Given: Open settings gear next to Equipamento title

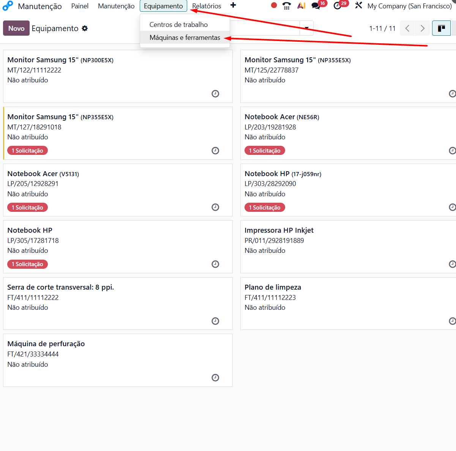Looking at the screenshot, I should pyautogui.click(x=85, y=28).
